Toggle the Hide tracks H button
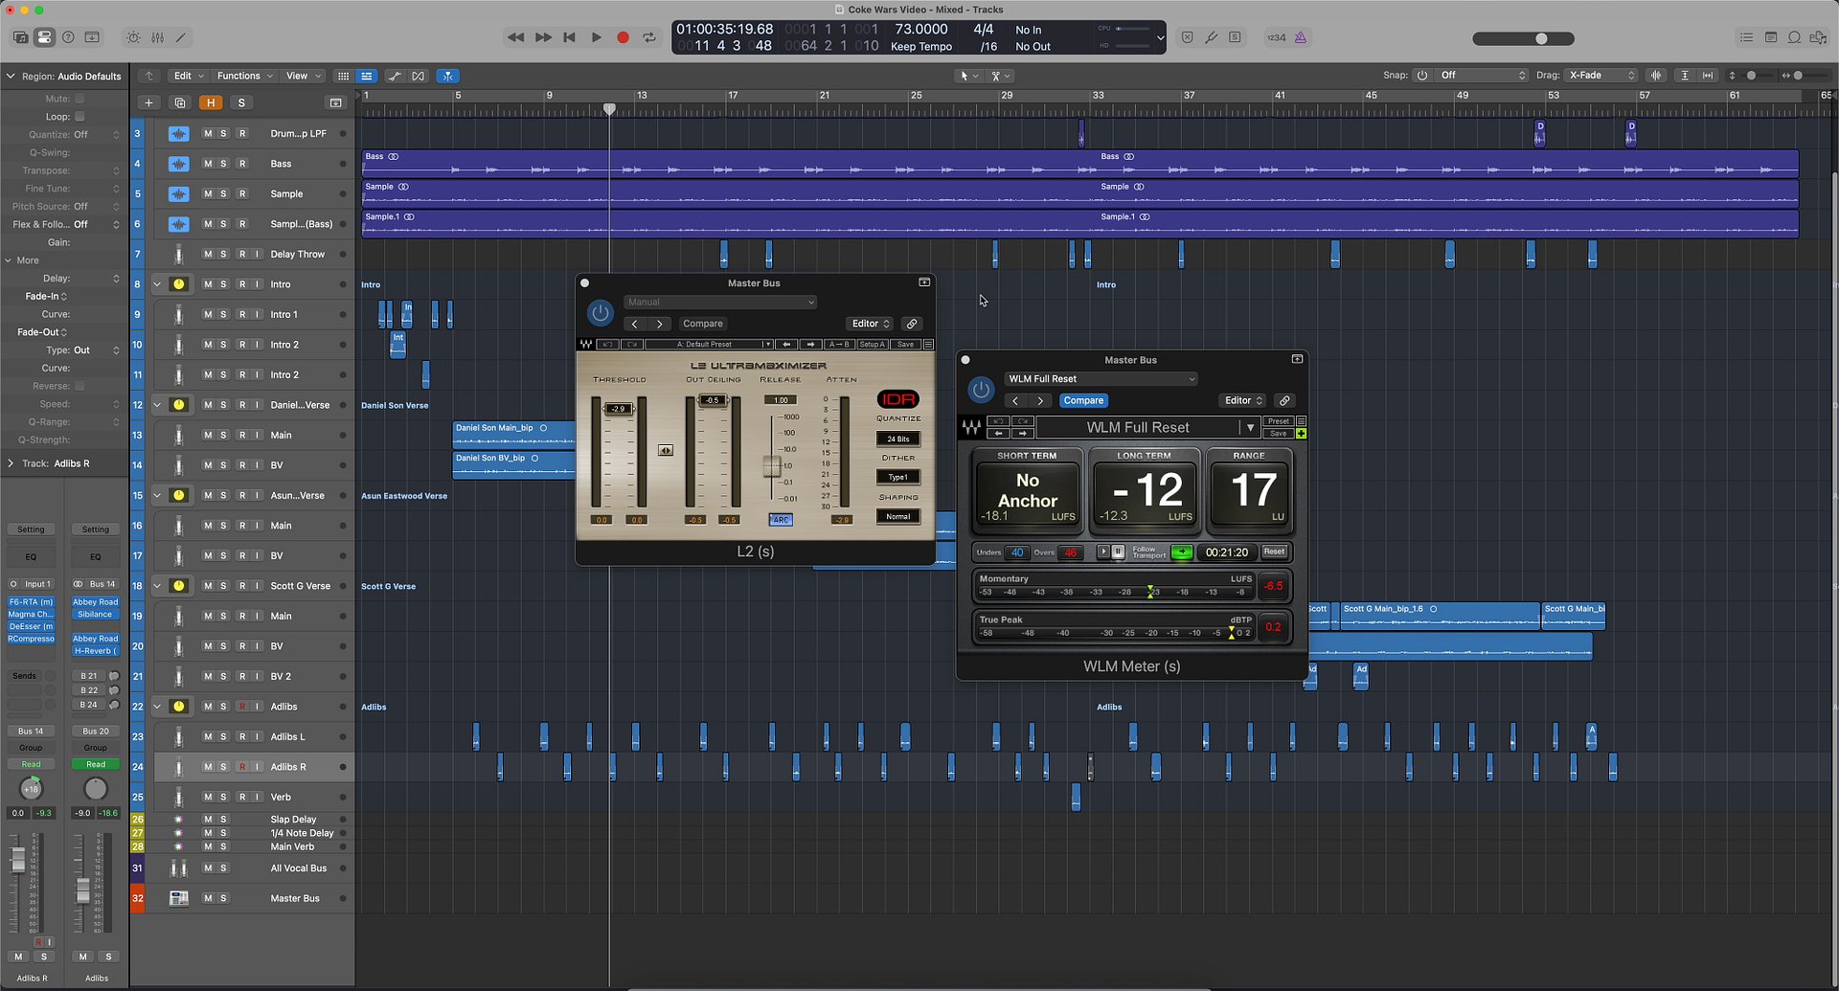The image size is (1839, 991). pyautogui.click(x=211, y=102)
